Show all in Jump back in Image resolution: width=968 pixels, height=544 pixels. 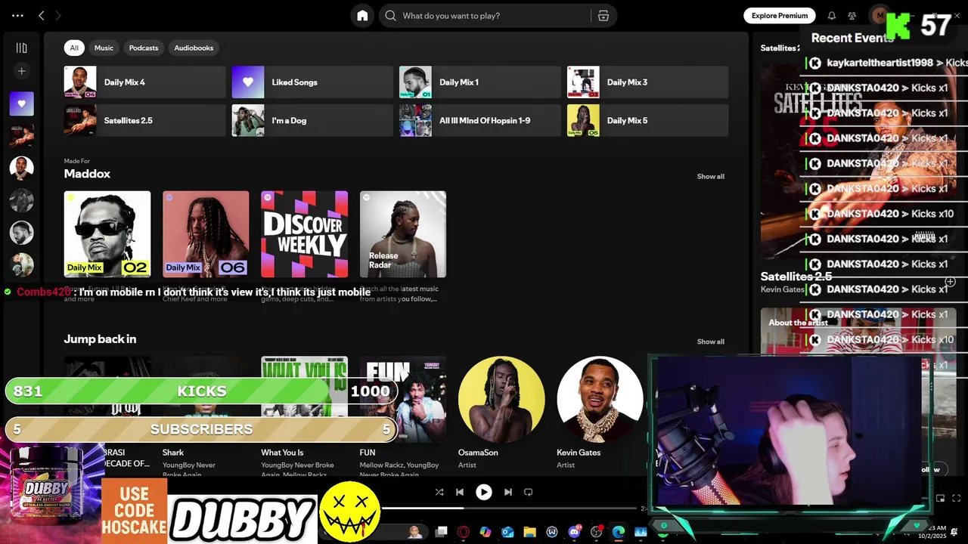point(710,342)
